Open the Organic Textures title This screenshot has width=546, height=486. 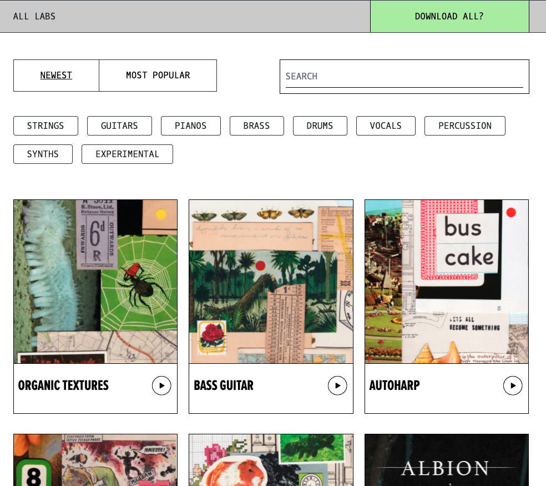63,385
